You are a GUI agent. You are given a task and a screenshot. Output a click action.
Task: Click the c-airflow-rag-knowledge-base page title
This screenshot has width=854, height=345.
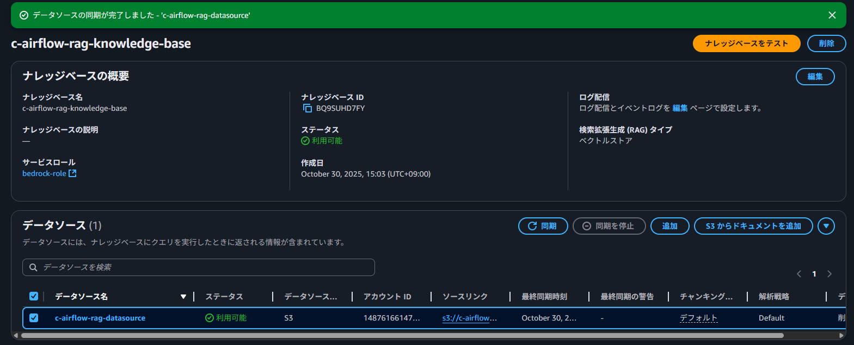[x=101, y=43]
